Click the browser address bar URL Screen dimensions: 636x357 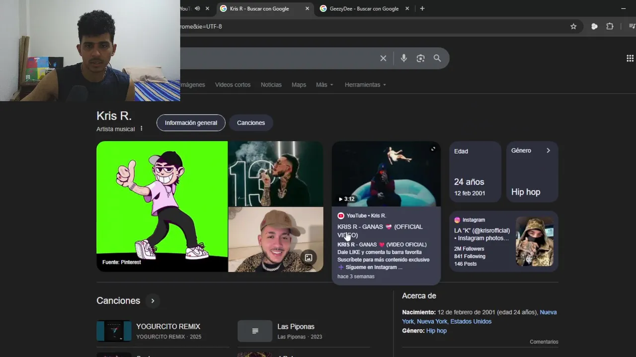(201, 26)
